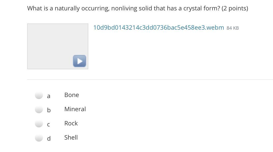Choose the Rock answer text
The width and height of the screenshot is (273, 152).
pyautogui.click(x=71, y=123)
